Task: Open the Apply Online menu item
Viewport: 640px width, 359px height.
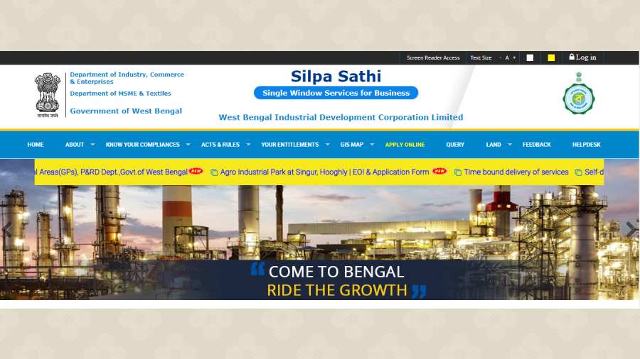Action: point(405,145)
